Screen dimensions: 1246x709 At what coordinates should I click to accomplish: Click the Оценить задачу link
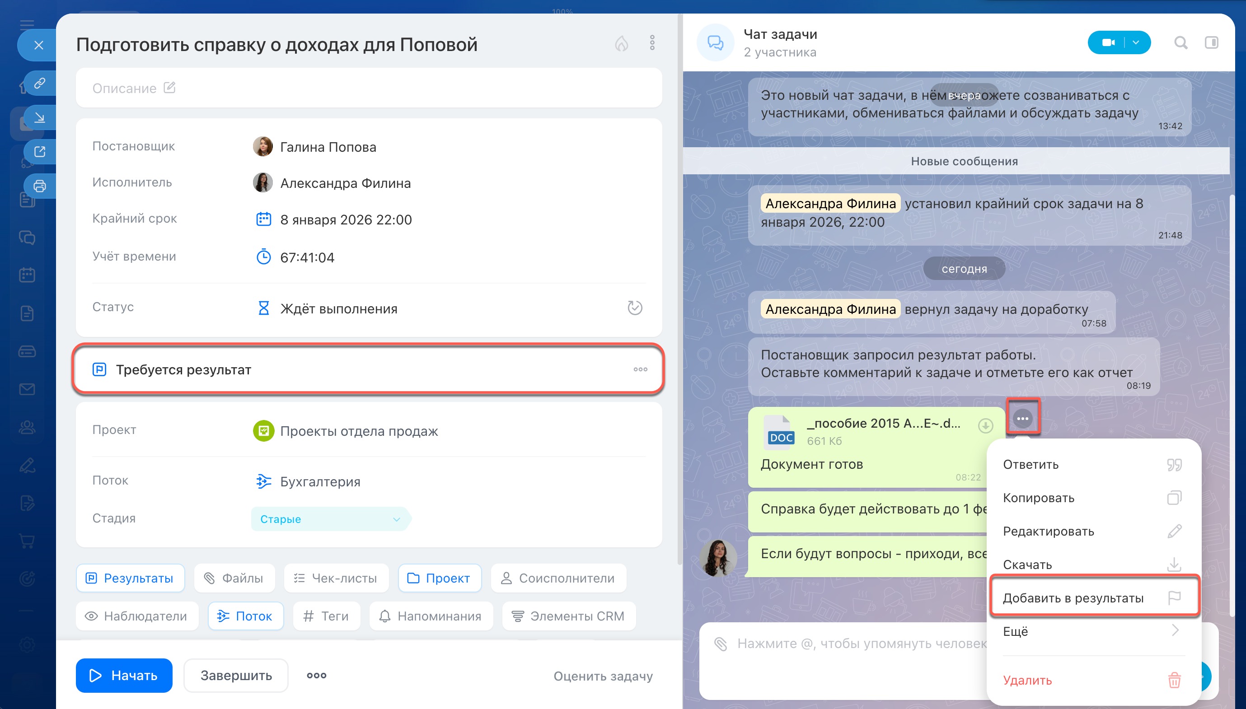(x=603, y=676)
